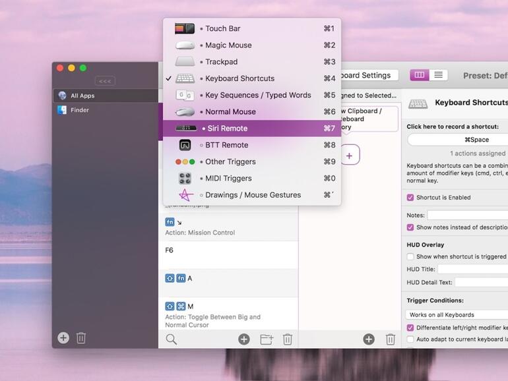Click the shift icon in the ⌘ M row
The width and height of the screenshot is (508, 381).
[170, 307]
